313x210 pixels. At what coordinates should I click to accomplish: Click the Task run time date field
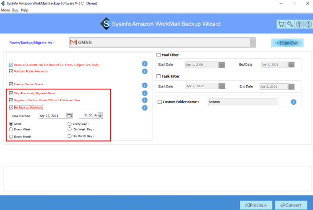53,116
